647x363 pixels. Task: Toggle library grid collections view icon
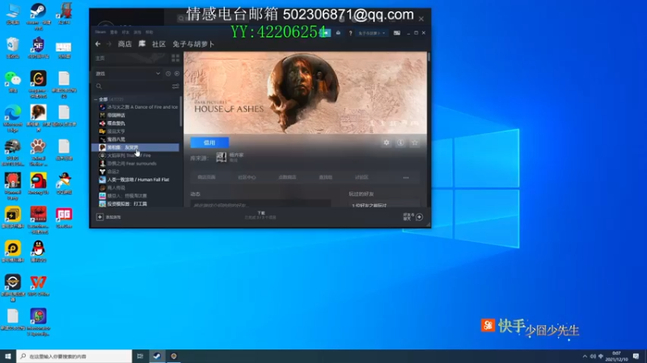point(175,58)
